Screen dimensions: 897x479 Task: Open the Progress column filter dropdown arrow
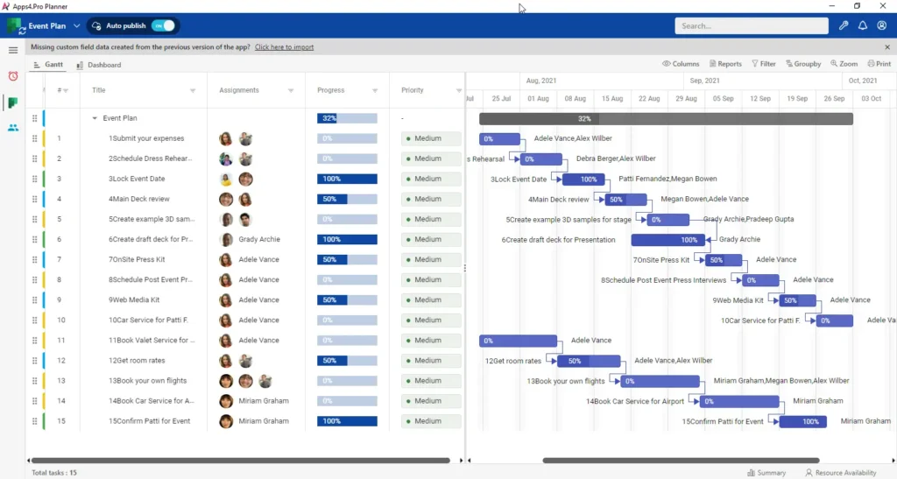[x=375, y=90]
